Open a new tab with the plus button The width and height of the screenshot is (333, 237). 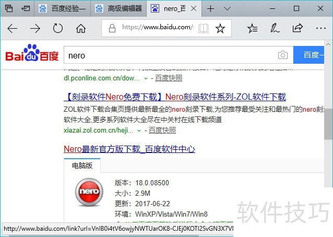pyautogui.click(x=210, y=9)
